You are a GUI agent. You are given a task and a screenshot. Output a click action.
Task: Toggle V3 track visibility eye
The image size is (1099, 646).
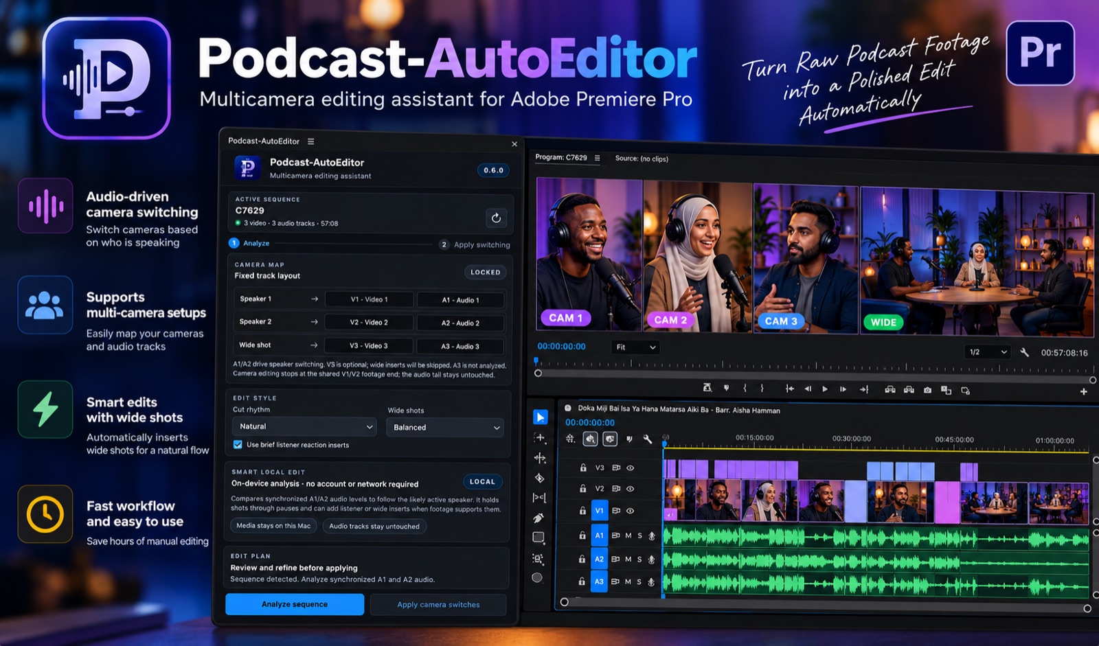tap(630, 468)
